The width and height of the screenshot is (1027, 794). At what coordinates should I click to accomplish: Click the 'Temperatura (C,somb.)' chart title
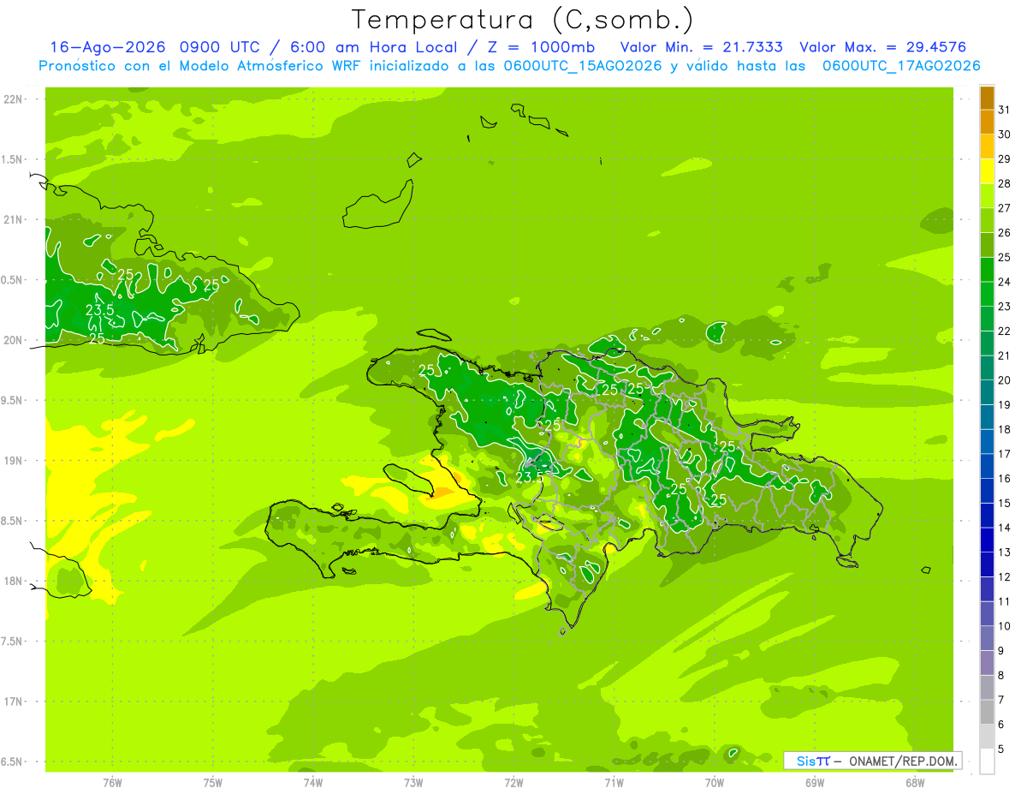point(523,21)
